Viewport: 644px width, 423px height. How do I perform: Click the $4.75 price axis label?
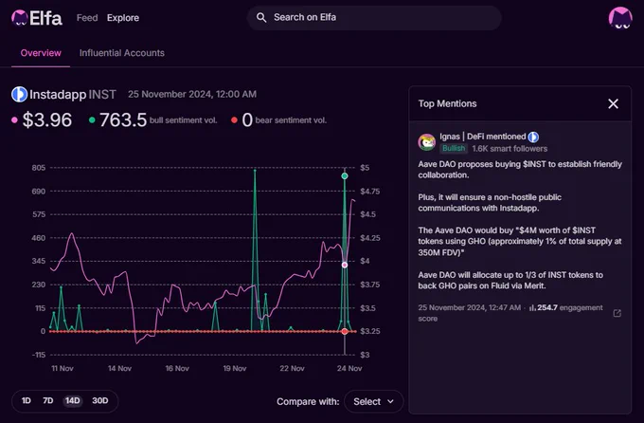pos(369,192)
